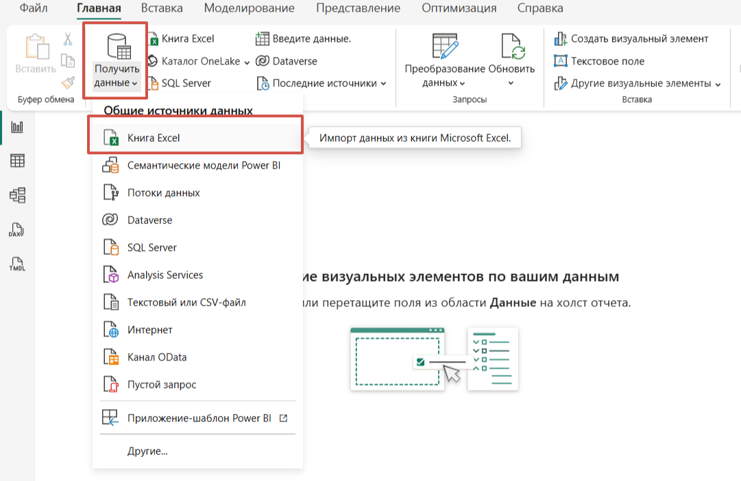Screen dimensions: 741x481
Task: Insert a Текстовое поле text box
Action: click(599, 62)
